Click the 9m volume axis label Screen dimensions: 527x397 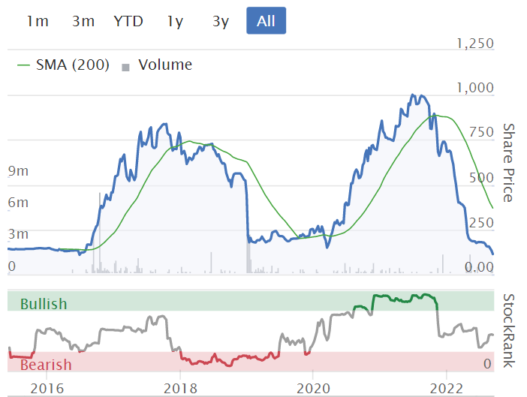tap(19, 171)
